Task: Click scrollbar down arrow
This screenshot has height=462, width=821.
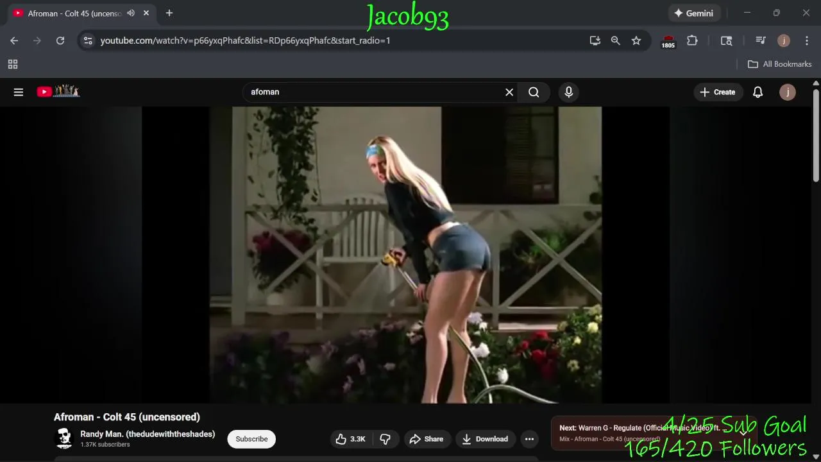Action: point(816,457)
